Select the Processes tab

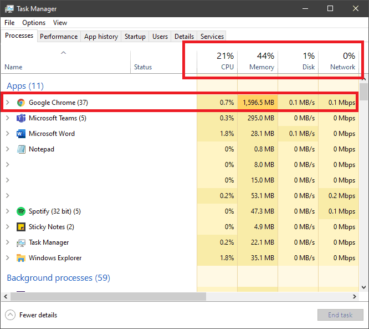19,36
